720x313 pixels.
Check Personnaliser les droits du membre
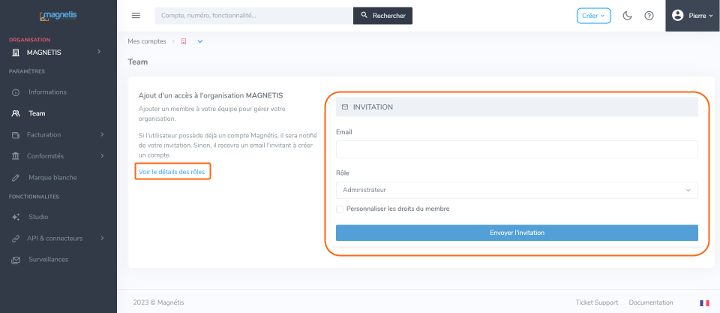coord(340,209)
